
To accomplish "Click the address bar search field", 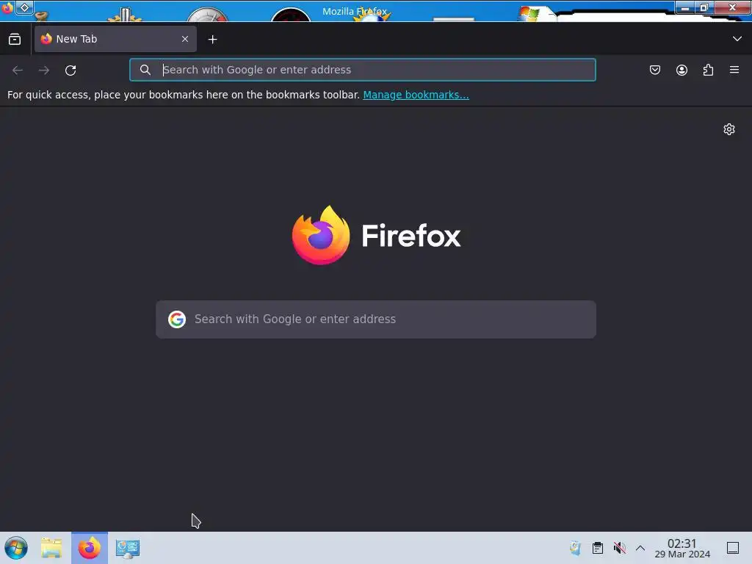I will click(363, 70).
